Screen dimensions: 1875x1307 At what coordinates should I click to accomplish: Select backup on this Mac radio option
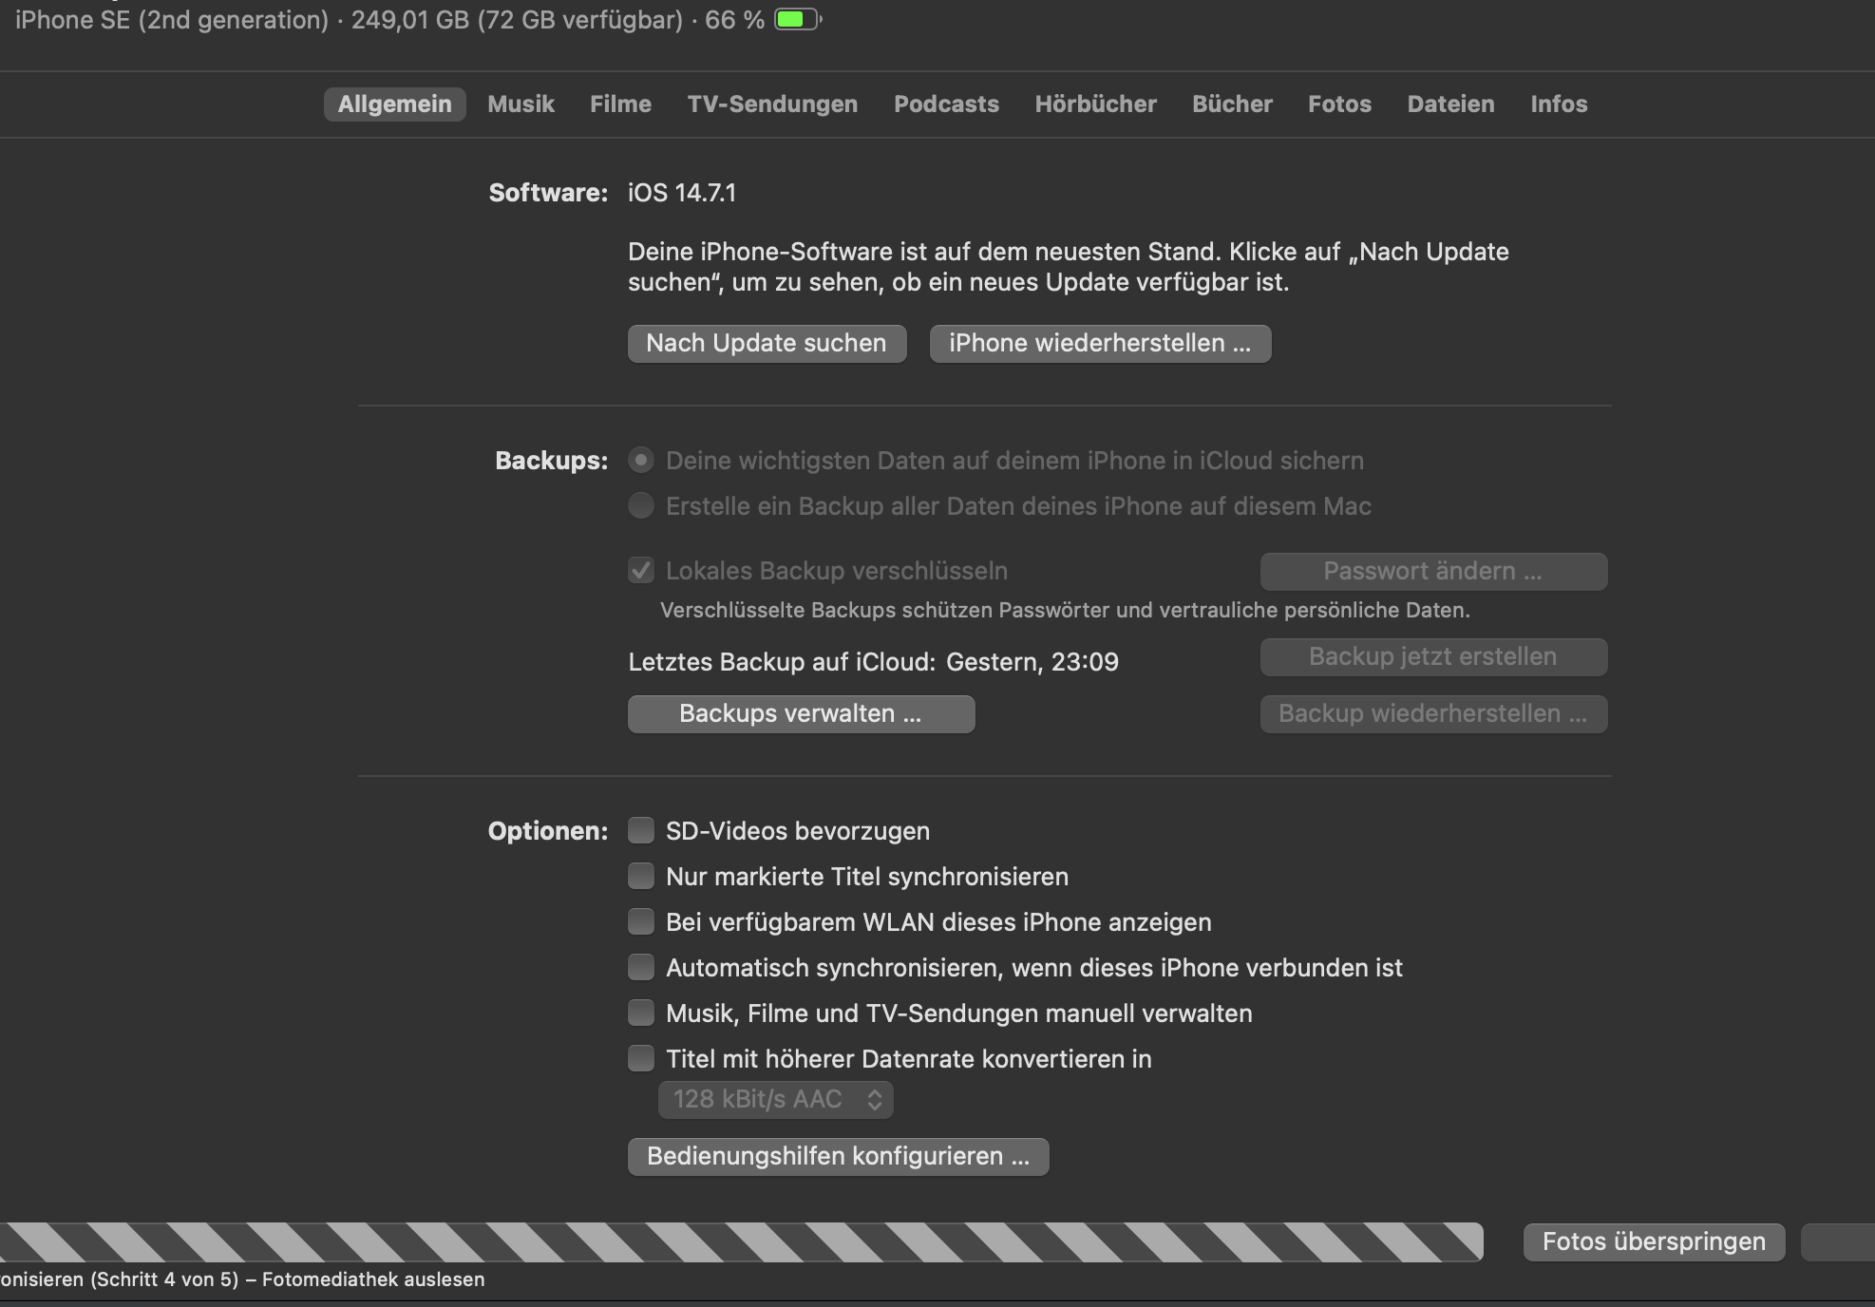[641, 506]
